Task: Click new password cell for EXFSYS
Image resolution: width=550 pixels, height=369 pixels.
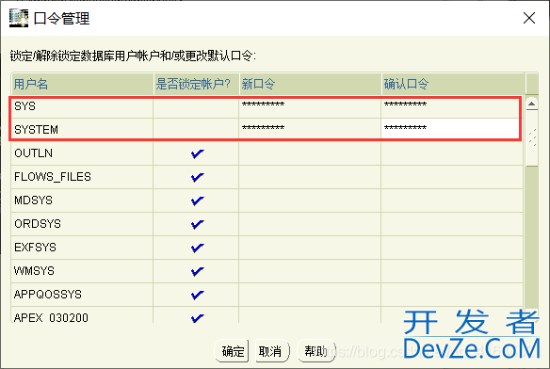Action: [x=310, y=248]
